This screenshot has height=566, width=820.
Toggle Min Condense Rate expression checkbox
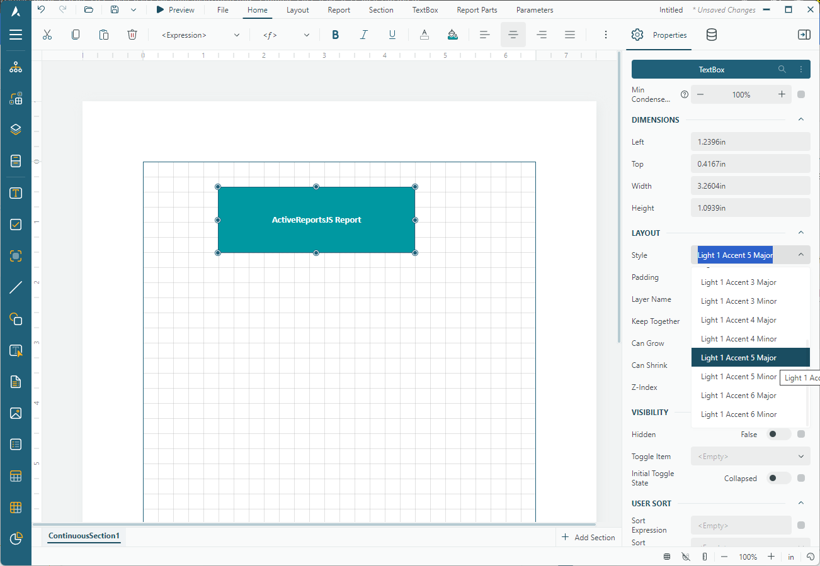click(x=801, y=94)
